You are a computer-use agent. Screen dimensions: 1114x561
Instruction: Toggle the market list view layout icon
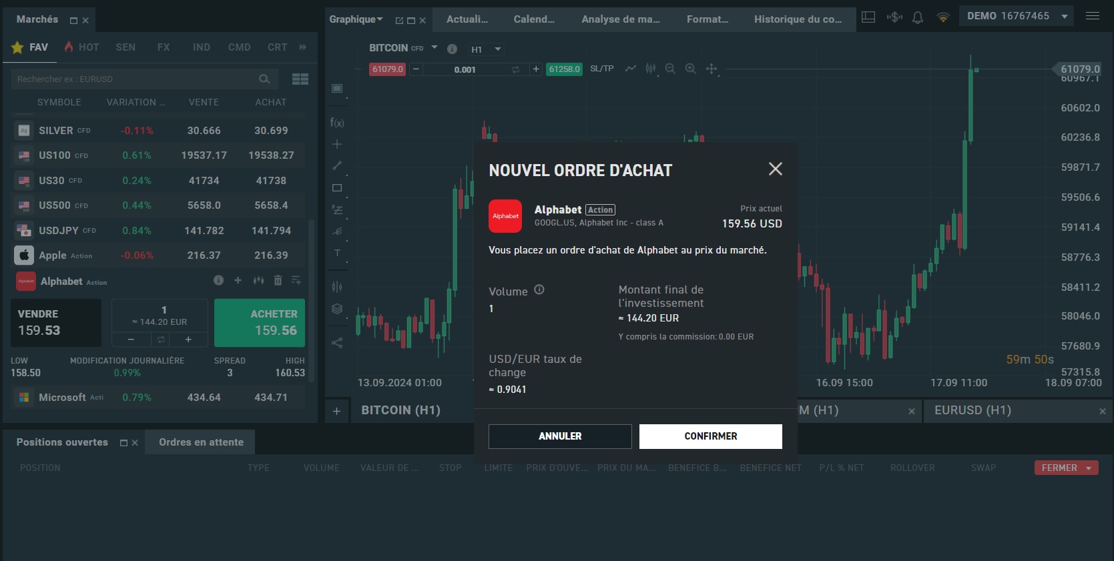pyautogui.click(x=300, y=79)
